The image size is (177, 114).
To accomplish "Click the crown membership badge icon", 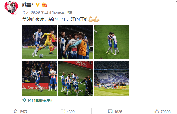I will (x=44, y=5).
